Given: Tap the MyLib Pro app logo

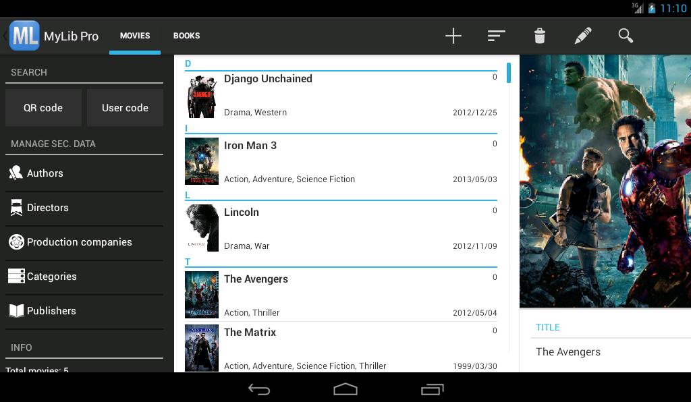Looking at the screenshot, I should click(x=24, y=36).
